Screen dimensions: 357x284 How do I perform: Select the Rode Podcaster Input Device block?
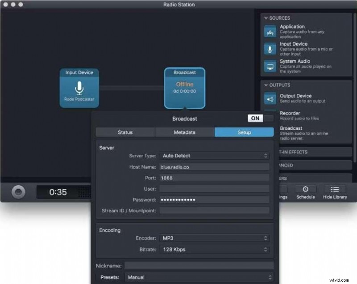[79, 89]
